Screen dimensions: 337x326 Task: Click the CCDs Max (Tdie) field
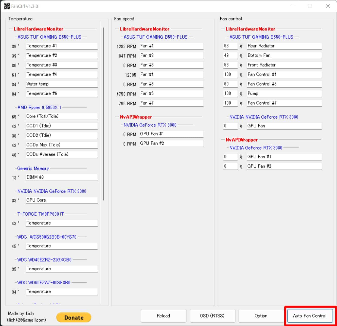(x=62, y=145)
